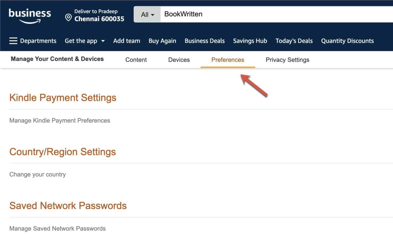This screenshot has width=393, height=247.
Task: Open the hamburger Departments menu icon
Action: click(x=13, y=41)
